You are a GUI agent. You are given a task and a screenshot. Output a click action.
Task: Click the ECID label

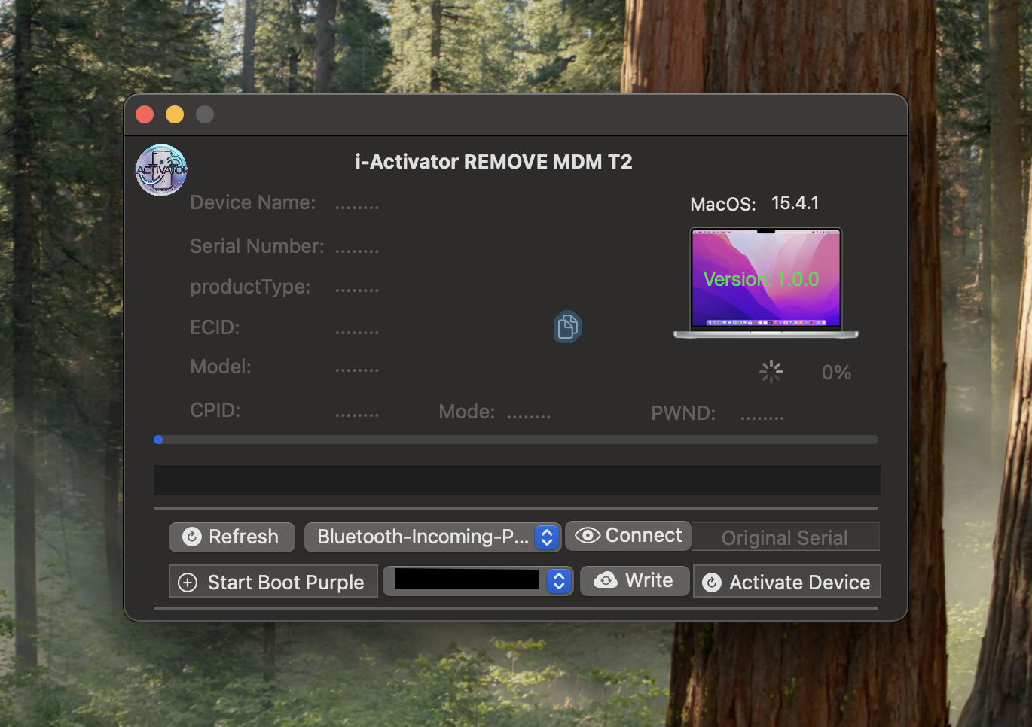click(215, 327)
